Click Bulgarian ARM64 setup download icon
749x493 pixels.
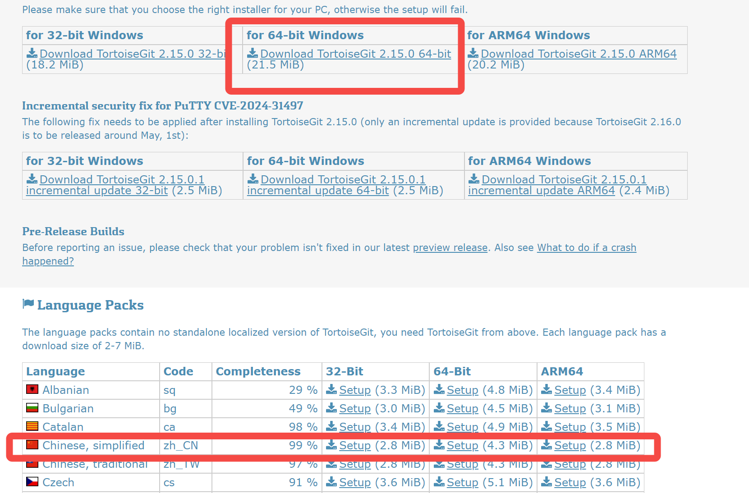click(547, 408)
